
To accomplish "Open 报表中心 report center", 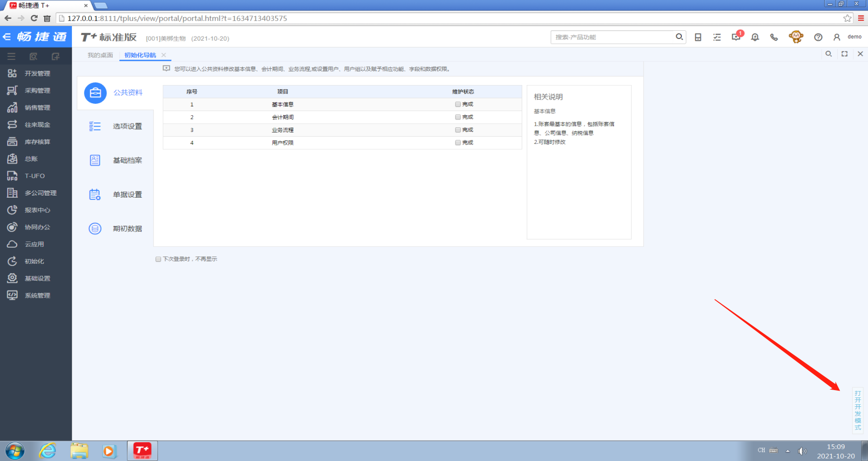I will point(36,210).
